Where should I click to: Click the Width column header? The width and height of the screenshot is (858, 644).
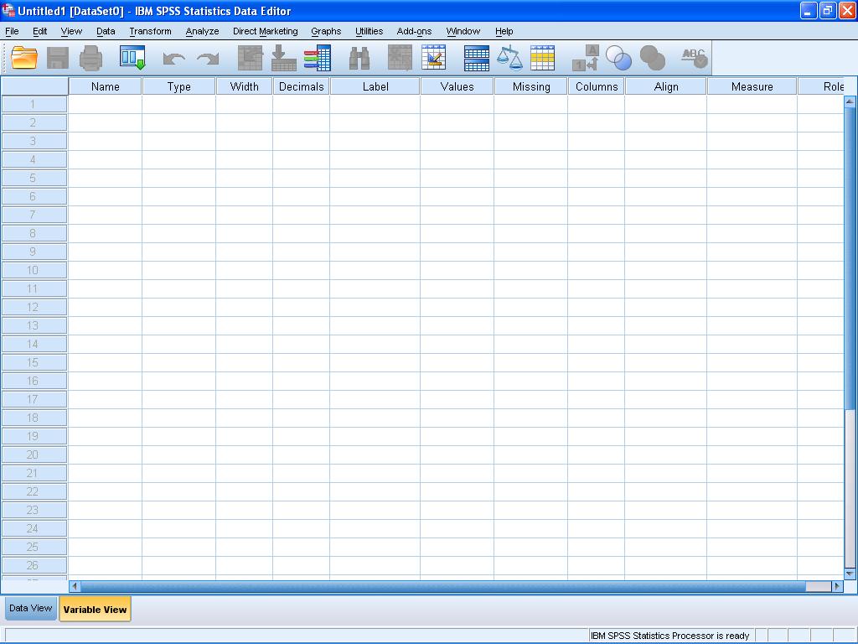244,86
